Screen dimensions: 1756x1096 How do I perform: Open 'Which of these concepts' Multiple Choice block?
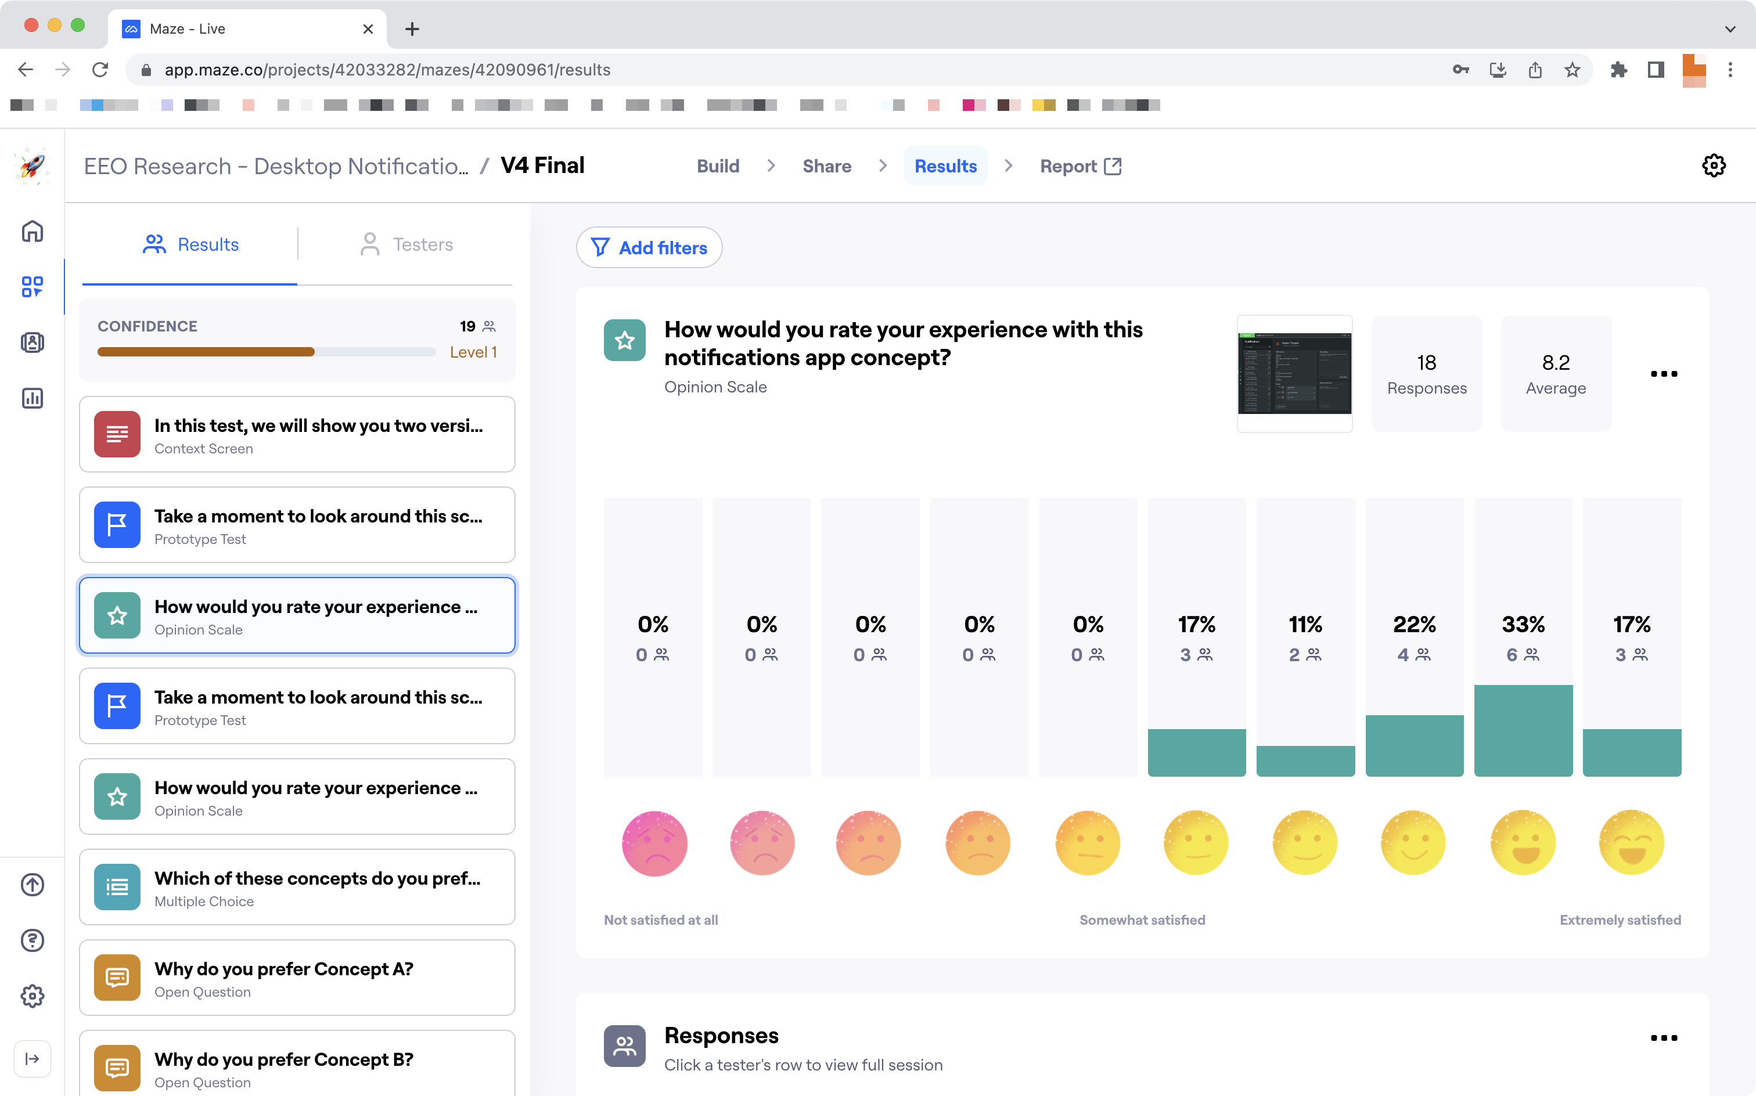pyautogui.click(x=297, y=887)
